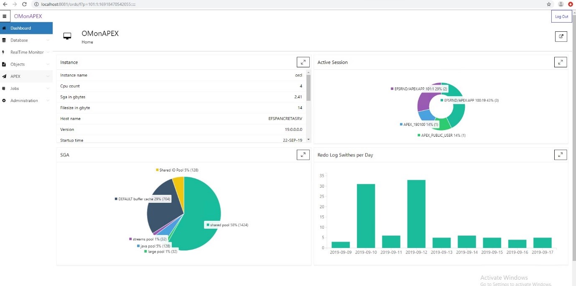
Task: Bookmark this page with the star icon
Action: [x=549, y=4]
